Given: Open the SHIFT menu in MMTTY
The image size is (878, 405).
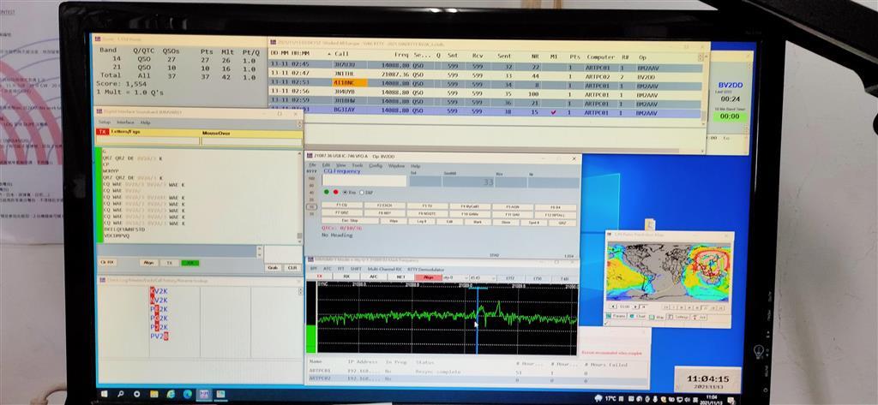Looking at the screenshot, I should (x=356, y=269).
